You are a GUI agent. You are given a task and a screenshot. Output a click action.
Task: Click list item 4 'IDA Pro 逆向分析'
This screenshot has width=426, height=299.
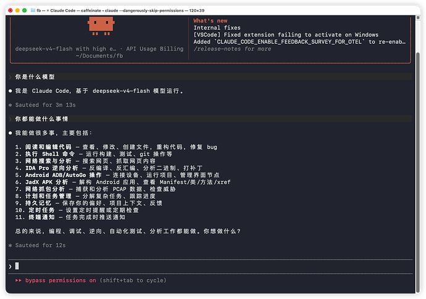click(x=109, y=168)
